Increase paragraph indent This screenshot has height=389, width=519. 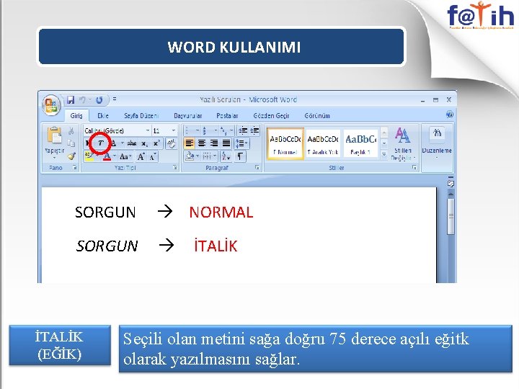[x=254, y=131]
